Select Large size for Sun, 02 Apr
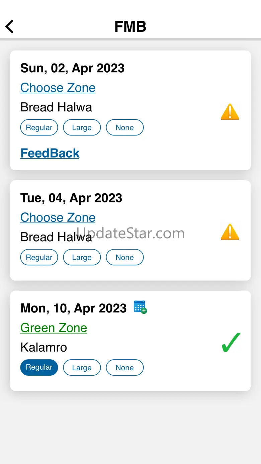Image resolution: width=261 pixels, height=464 pixels. [x=82, y=127]
